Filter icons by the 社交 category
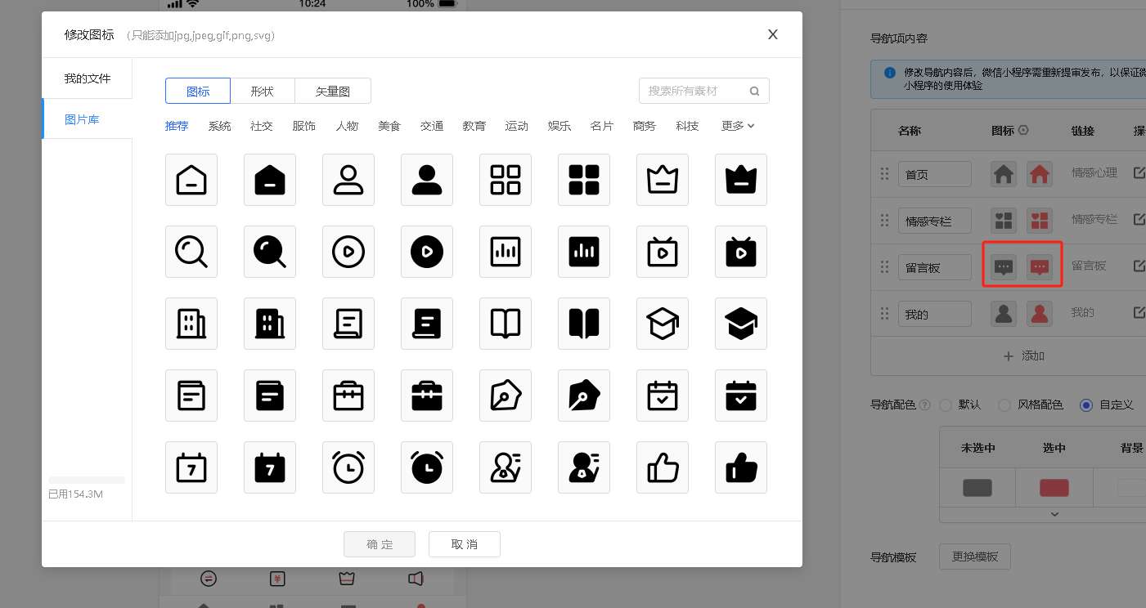The image size is (1146, 608). pyautogui.click(x=262, y=126)
